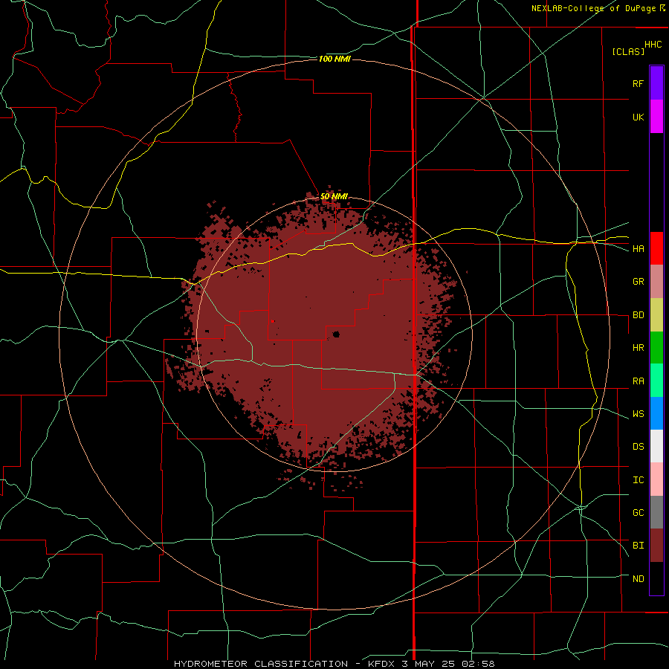
Task: Click the IC light pink legend swatch
Action: pyautogui.click(x=656, y=479)
